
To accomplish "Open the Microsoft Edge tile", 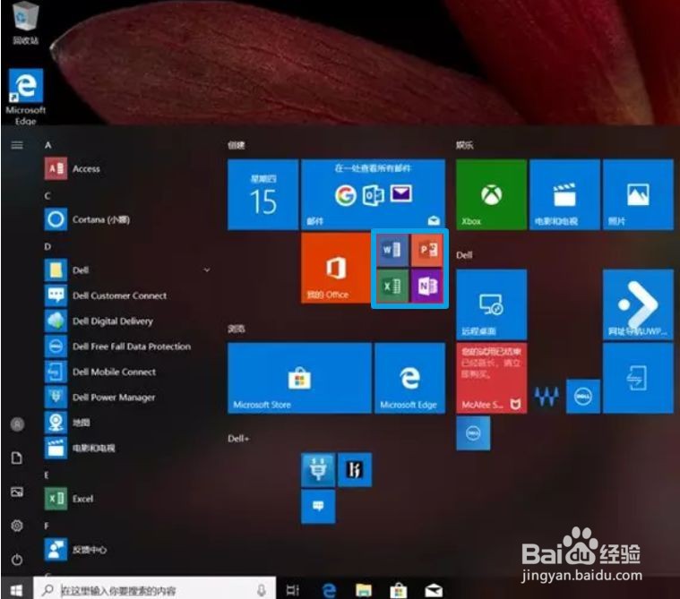I will pos(409,378).
